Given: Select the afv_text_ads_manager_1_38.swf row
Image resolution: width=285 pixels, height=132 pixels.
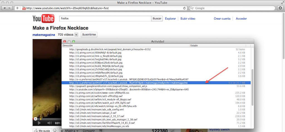Looking at the screenshot, I should coord(156,119).
